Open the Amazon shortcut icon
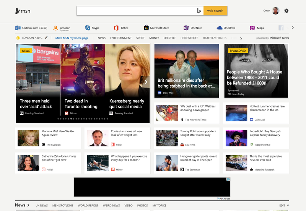The height and width of the screenshot is (211, 306). pos(55,28)
